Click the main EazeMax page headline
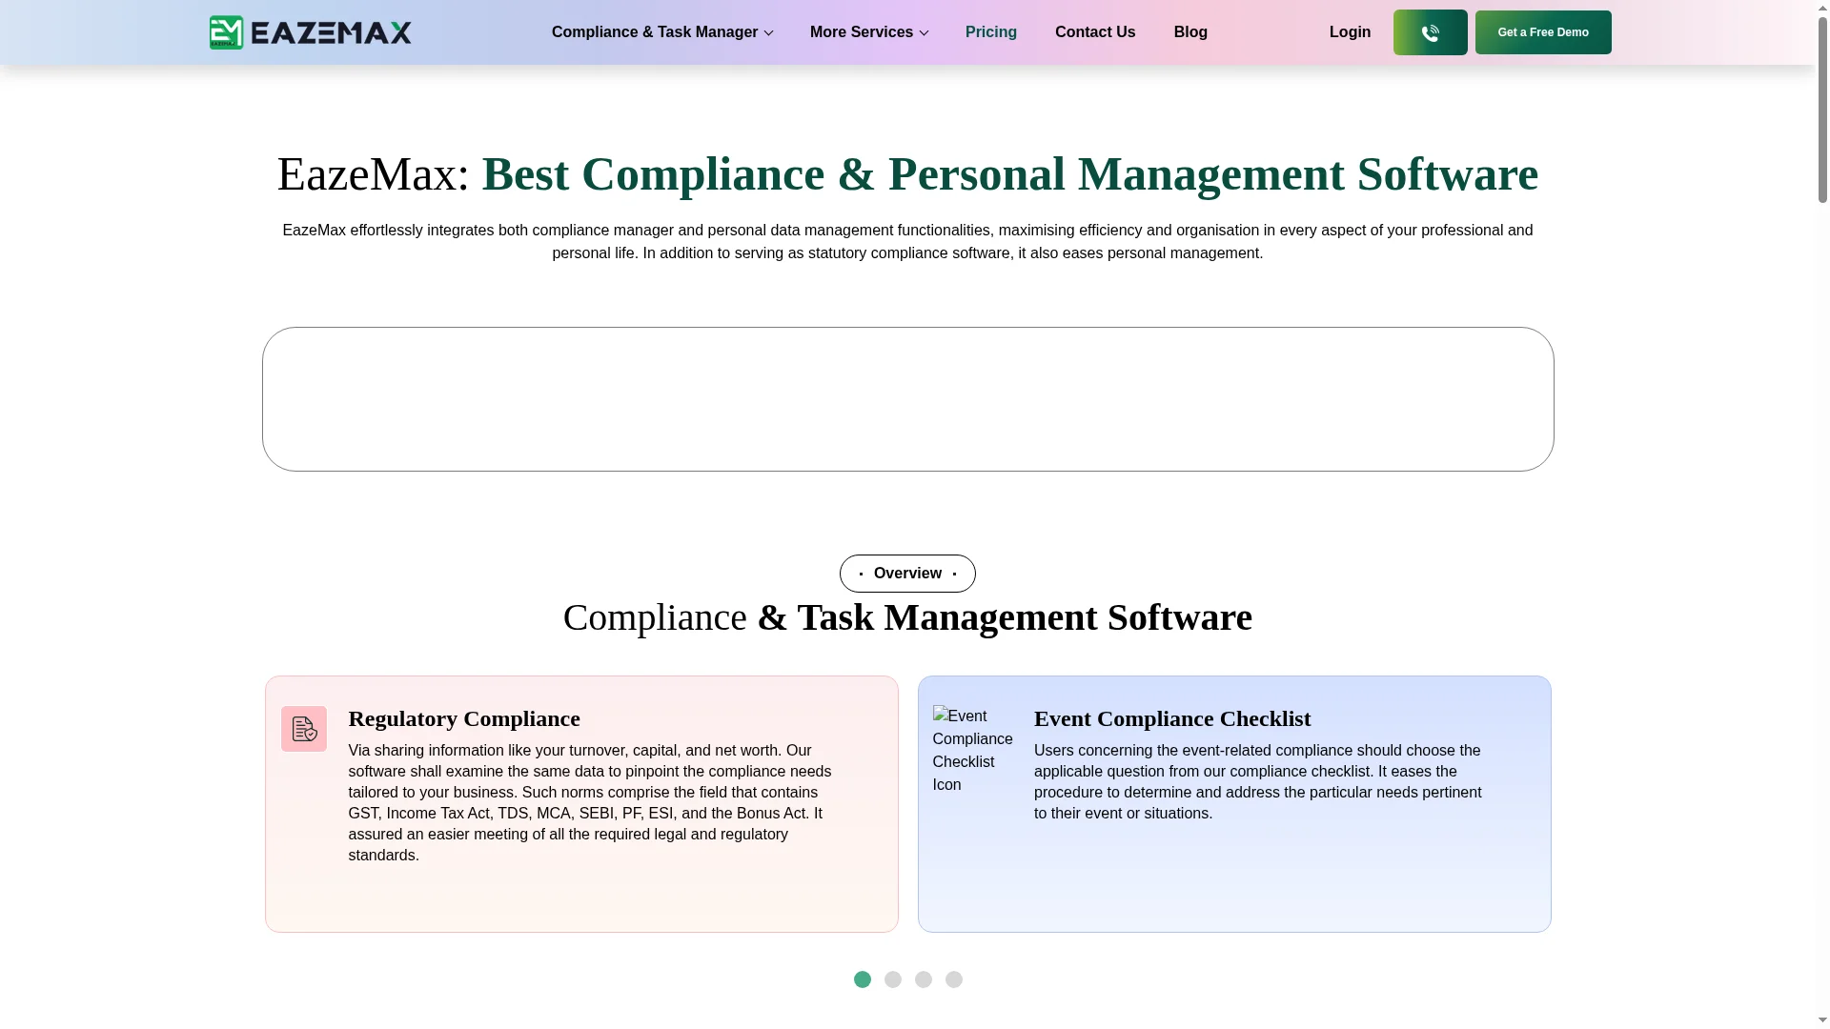The image size is (1830, 1029). (x=907, y=173)
